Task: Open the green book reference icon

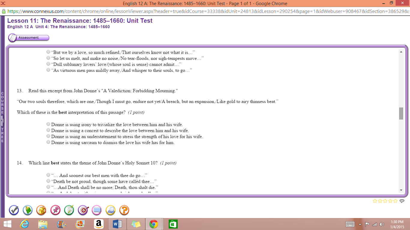Action: pyautogui.click(x=27, y=210)
